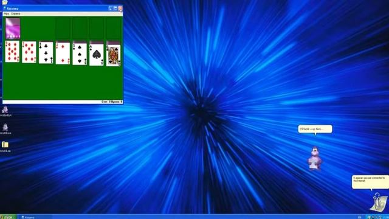Viewport: 389px width, 219px height.
Task: Select the nine of diamonds card
Action: click(x=12, y=52)
